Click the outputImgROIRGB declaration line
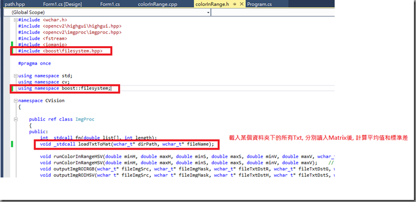This screenshot has height=202, width=416. pyautogui.click(x=187, y=169)
